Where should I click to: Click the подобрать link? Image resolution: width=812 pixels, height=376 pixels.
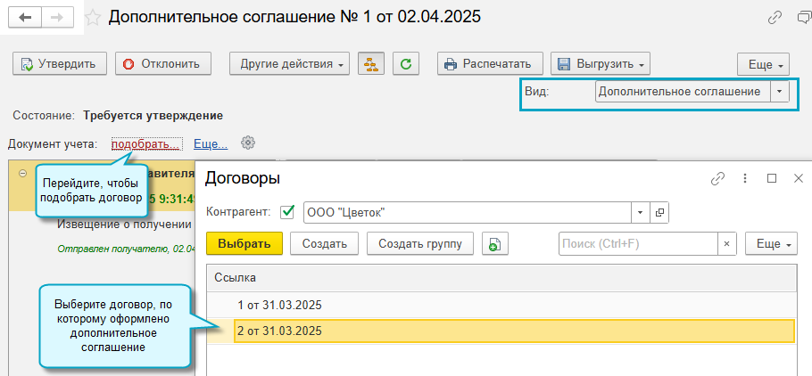click(146, 143)
